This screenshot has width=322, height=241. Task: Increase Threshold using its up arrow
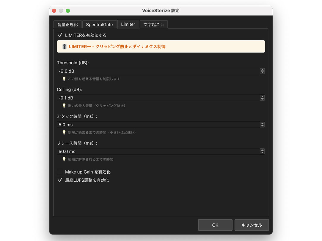pyautogui.click(x=262, y=70)
